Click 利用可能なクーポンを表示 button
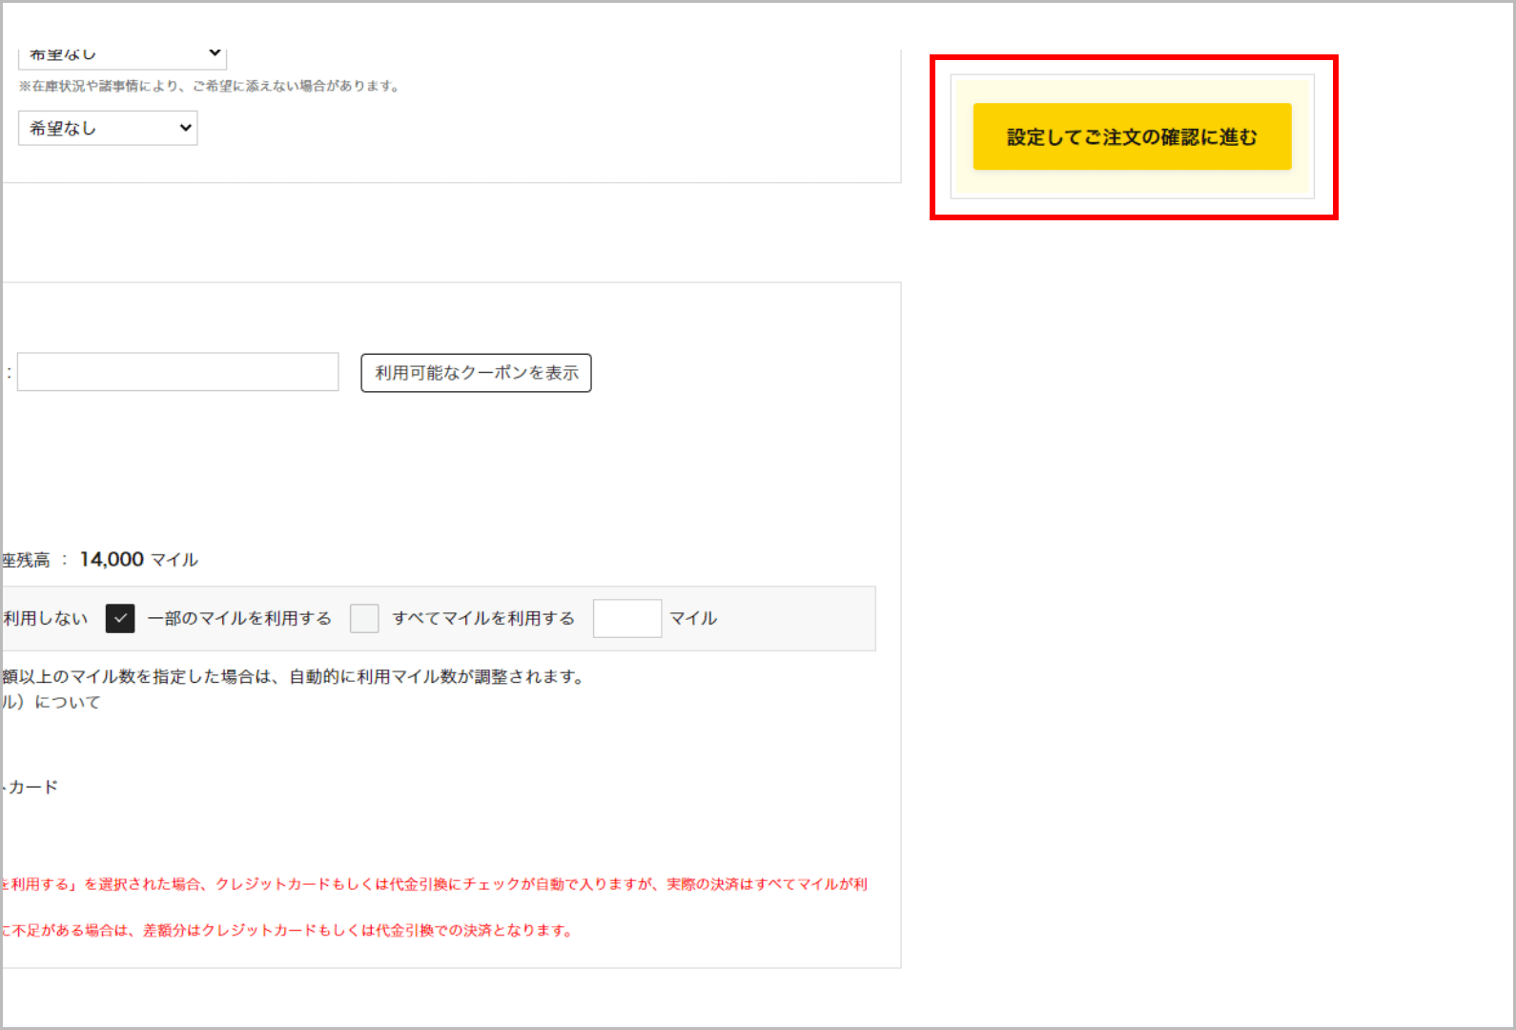 tap(476, 373)
